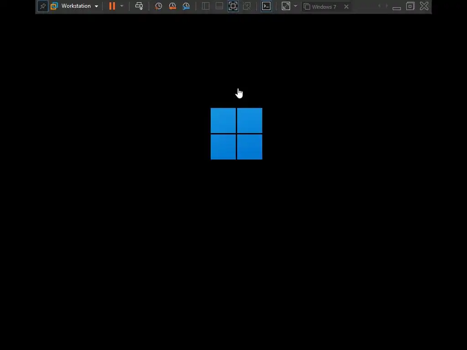Revert virtual machine to previous snapshot
The image size is (467, 350).
tap(172, 6)
